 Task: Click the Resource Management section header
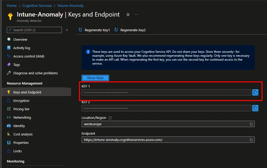(24, 83)
